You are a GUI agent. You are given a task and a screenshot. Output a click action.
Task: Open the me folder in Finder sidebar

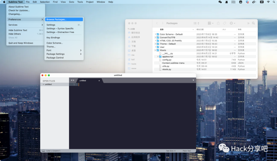131,55
